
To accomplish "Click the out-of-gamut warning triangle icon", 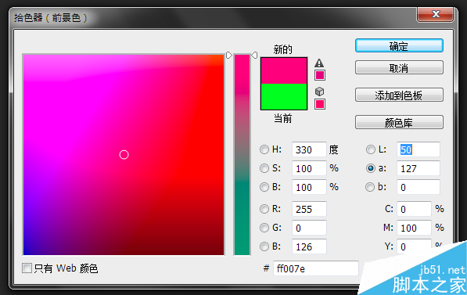I will 319,63.
